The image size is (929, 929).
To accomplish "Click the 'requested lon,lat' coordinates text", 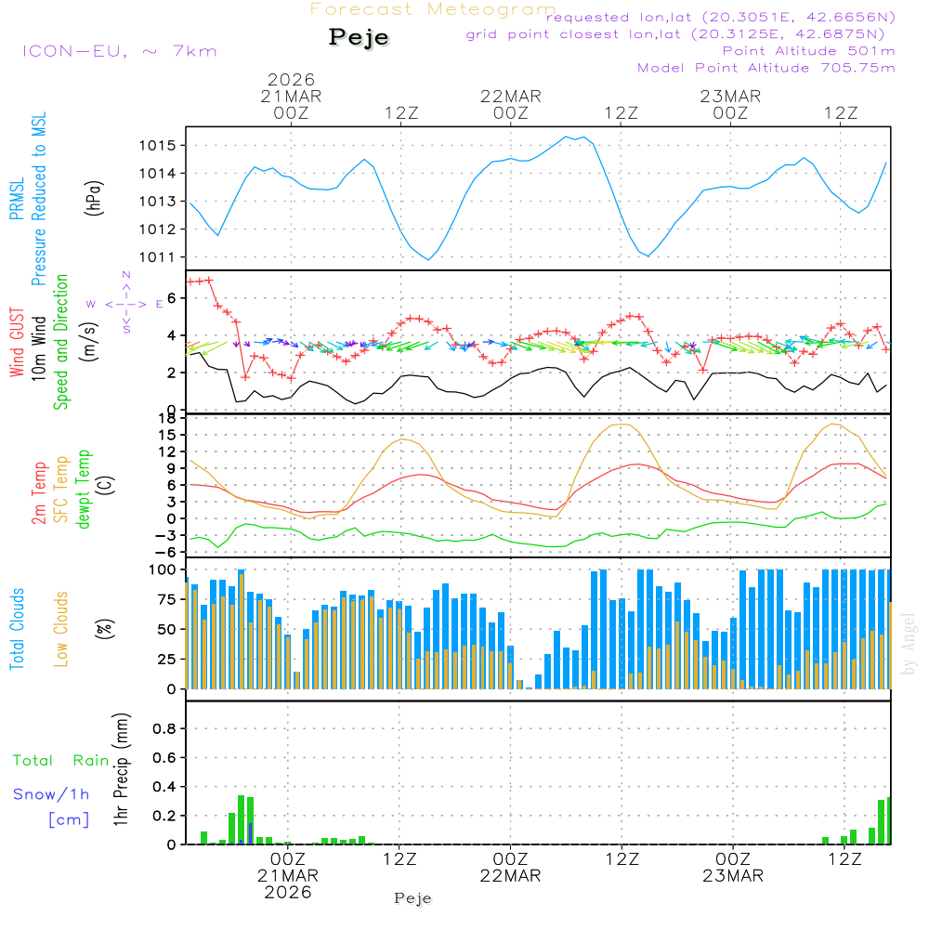I will pos(721,18).
